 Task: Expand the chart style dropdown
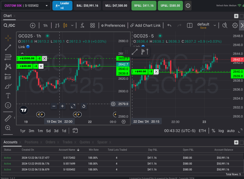(72, 25)
